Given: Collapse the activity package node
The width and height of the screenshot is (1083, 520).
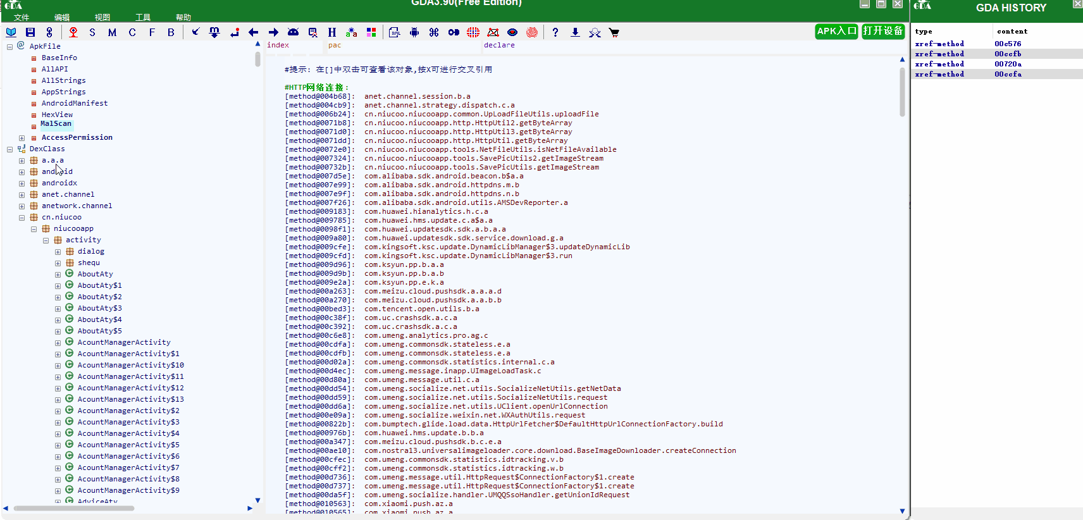Looking at the screenshot, I should coord(46,241).
